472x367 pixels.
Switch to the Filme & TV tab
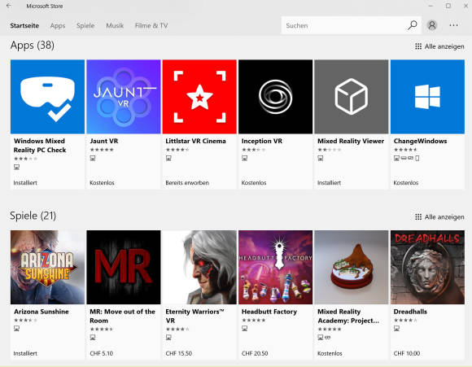pos(151,25)
